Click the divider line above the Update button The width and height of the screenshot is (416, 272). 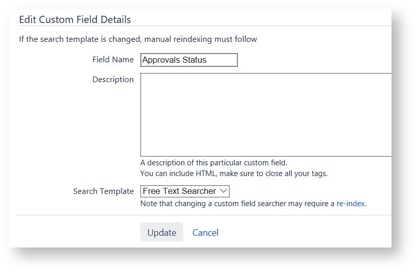pyautogui.click(x=204, y=215)
